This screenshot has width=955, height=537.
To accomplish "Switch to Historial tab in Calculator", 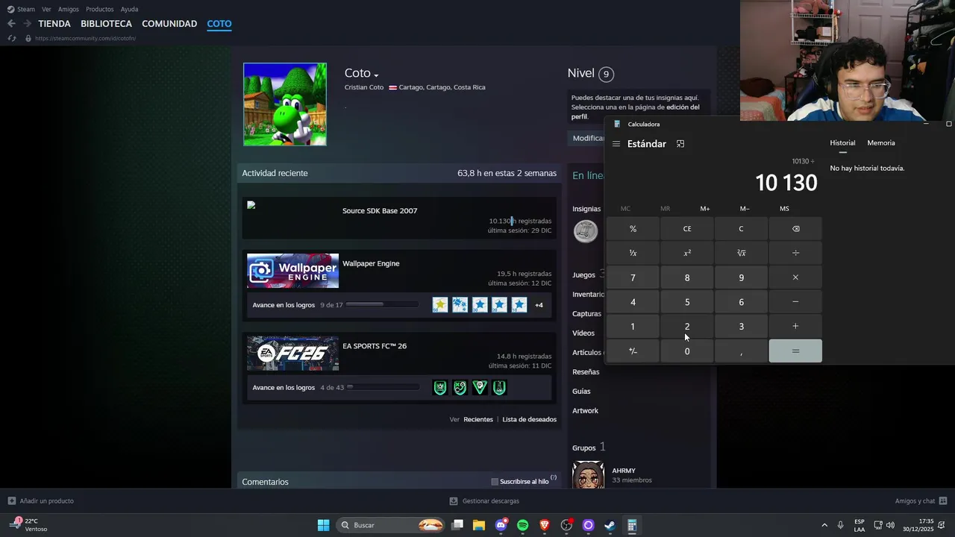I will [842, 143].
